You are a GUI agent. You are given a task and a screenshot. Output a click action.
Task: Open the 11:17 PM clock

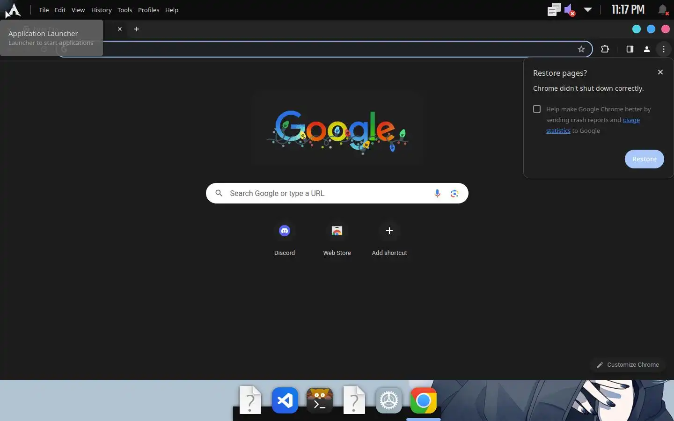point(628,10)
